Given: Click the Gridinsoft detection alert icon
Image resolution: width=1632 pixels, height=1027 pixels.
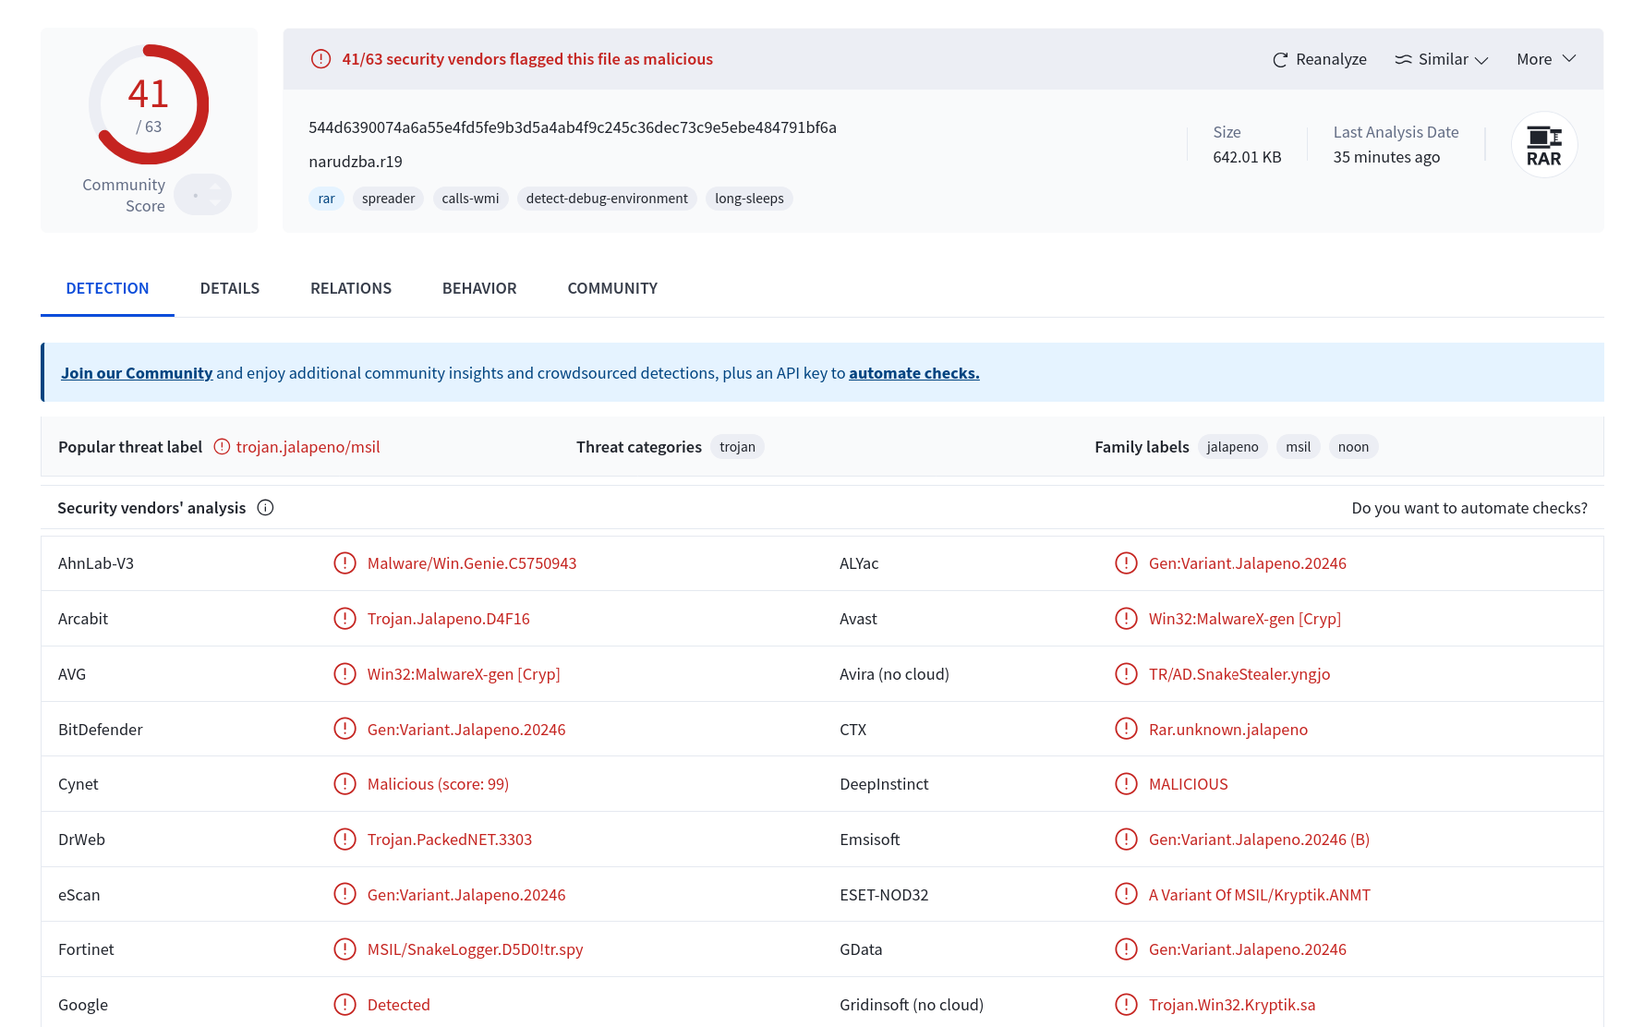Looking at the screenshot, I should click(1126, 1005).
